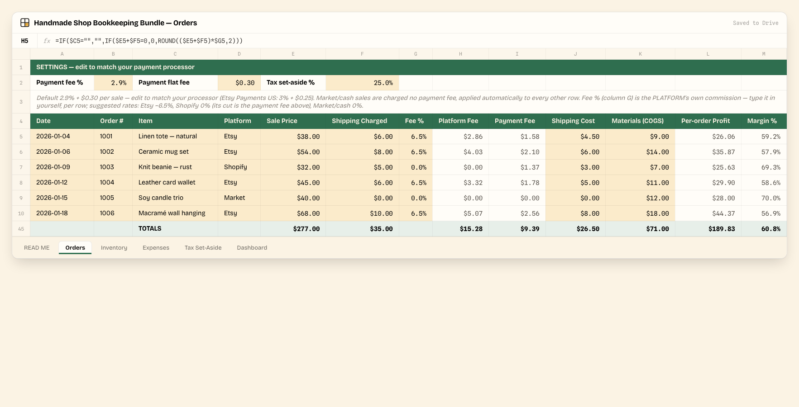Click the Date column heading

[x=62, y=121]
